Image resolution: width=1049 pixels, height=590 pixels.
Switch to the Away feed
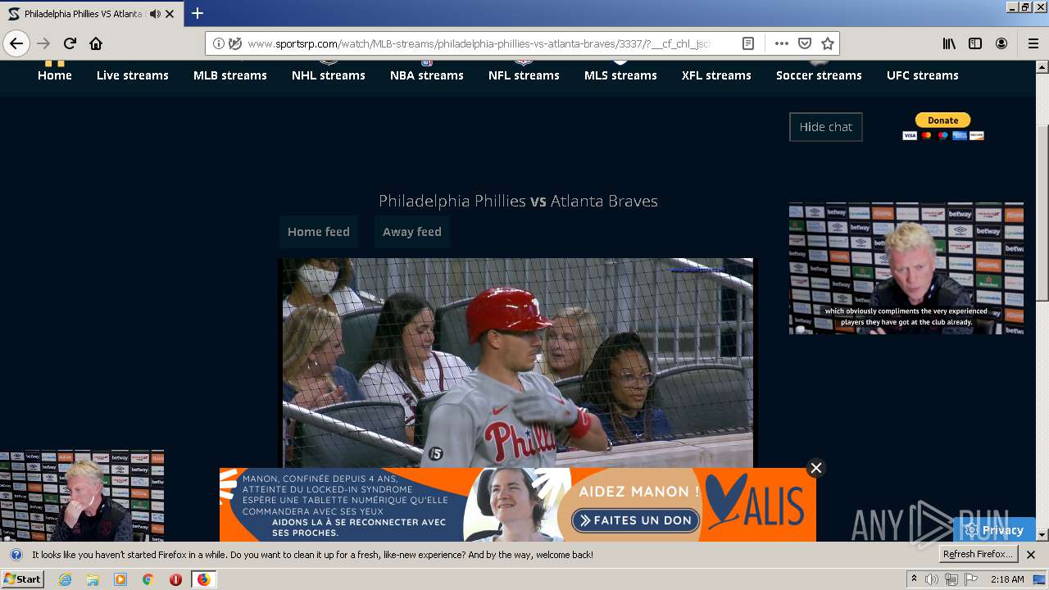[412, 232]
